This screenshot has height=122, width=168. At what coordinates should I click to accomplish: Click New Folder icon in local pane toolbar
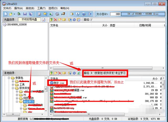56,73
